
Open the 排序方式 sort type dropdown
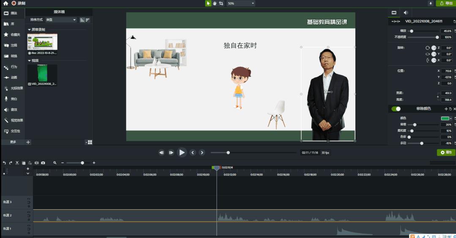pos(61,20)
